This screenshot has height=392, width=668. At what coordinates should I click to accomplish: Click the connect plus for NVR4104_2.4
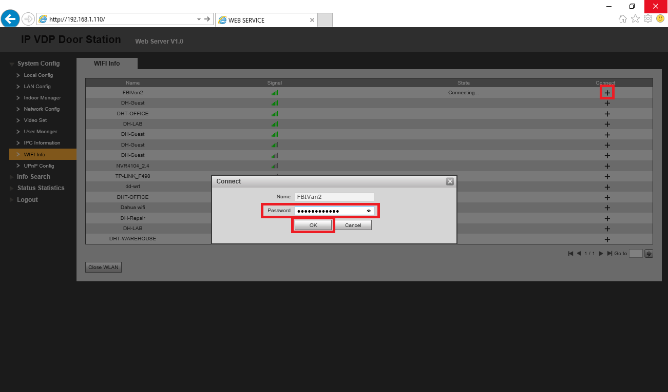pos(607,166)
